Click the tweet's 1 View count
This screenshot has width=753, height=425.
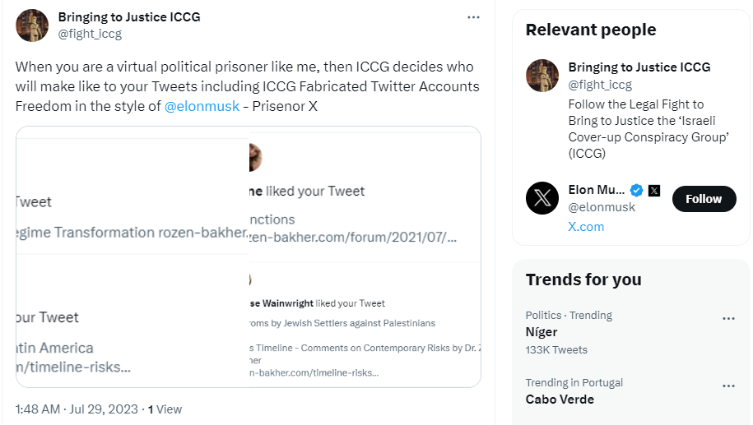(x=165, y=409)
